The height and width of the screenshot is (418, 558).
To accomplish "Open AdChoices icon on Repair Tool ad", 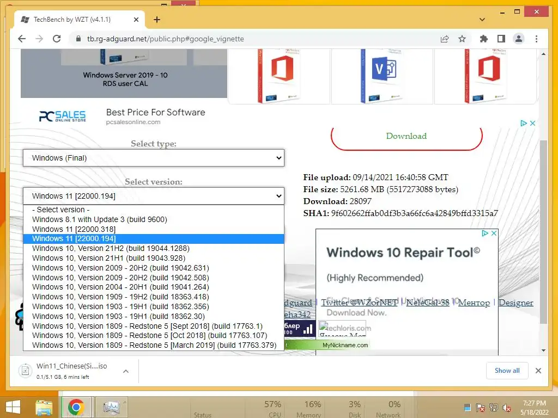I will coord(484,233).
